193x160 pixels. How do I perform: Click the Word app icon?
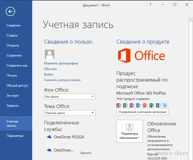[x=158, y=105]
